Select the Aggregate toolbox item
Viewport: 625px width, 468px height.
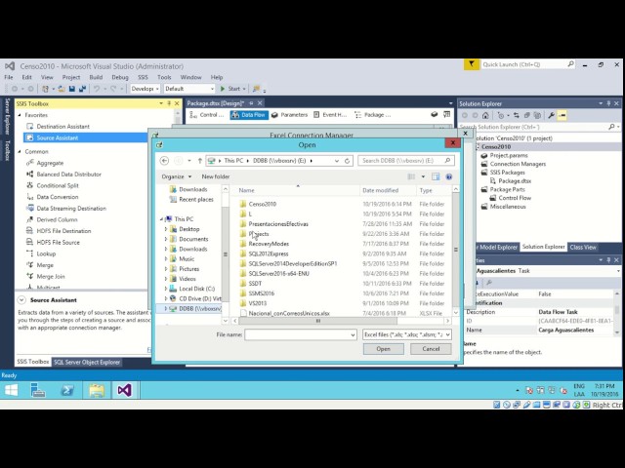pos(50,163)
